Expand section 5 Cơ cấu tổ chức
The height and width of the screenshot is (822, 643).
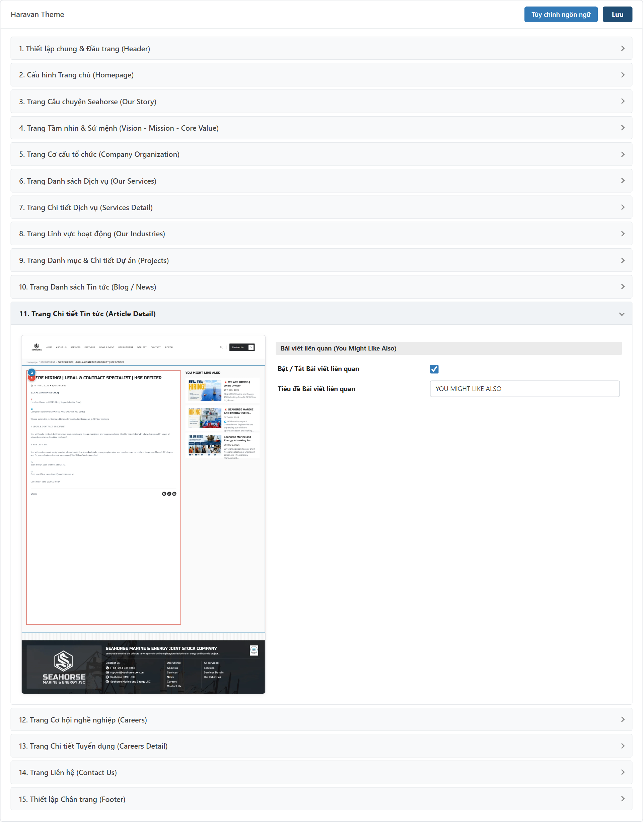point(321,154)
